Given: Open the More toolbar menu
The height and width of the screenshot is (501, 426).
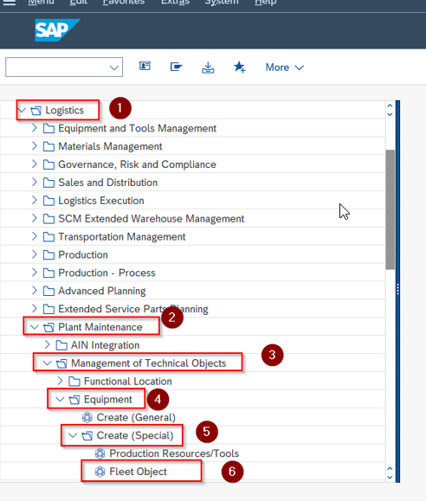Looking at the screenshot, I should pos(284,67).
